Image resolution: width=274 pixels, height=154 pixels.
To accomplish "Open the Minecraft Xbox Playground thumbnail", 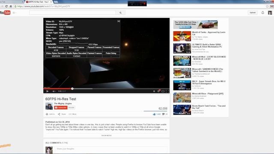I will (x=182, y=98).
